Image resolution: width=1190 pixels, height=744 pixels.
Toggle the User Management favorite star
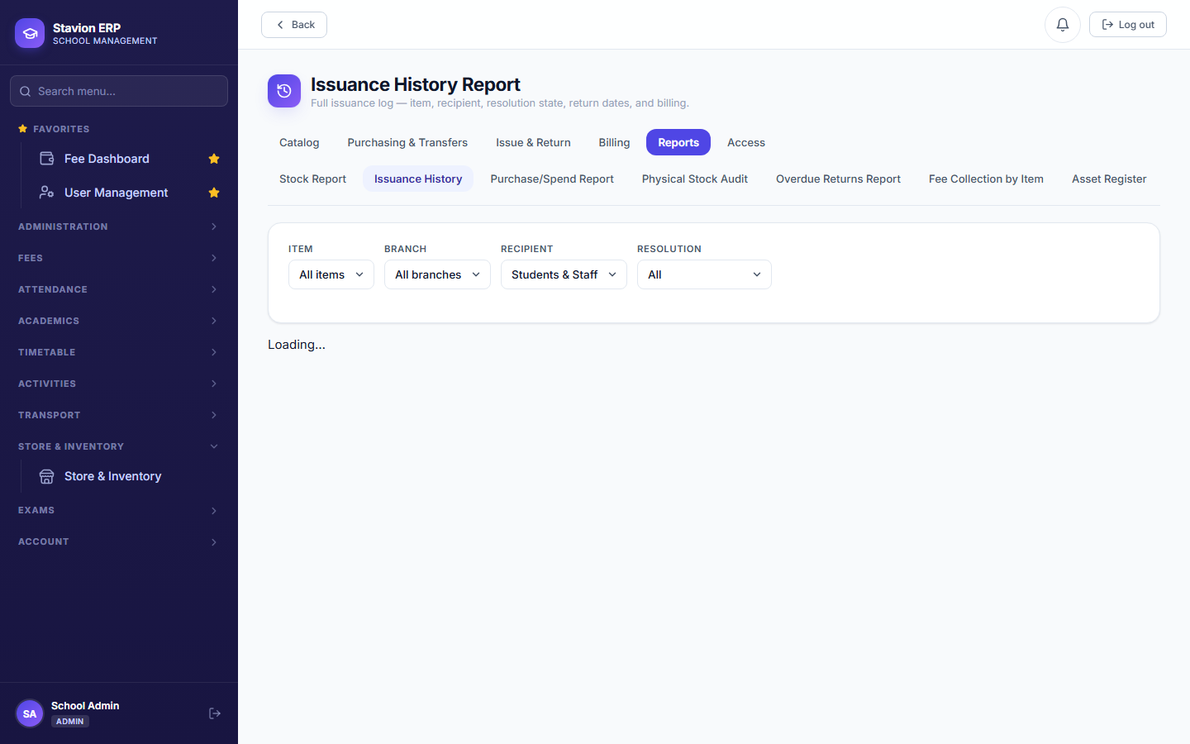(x=214, y=193)
